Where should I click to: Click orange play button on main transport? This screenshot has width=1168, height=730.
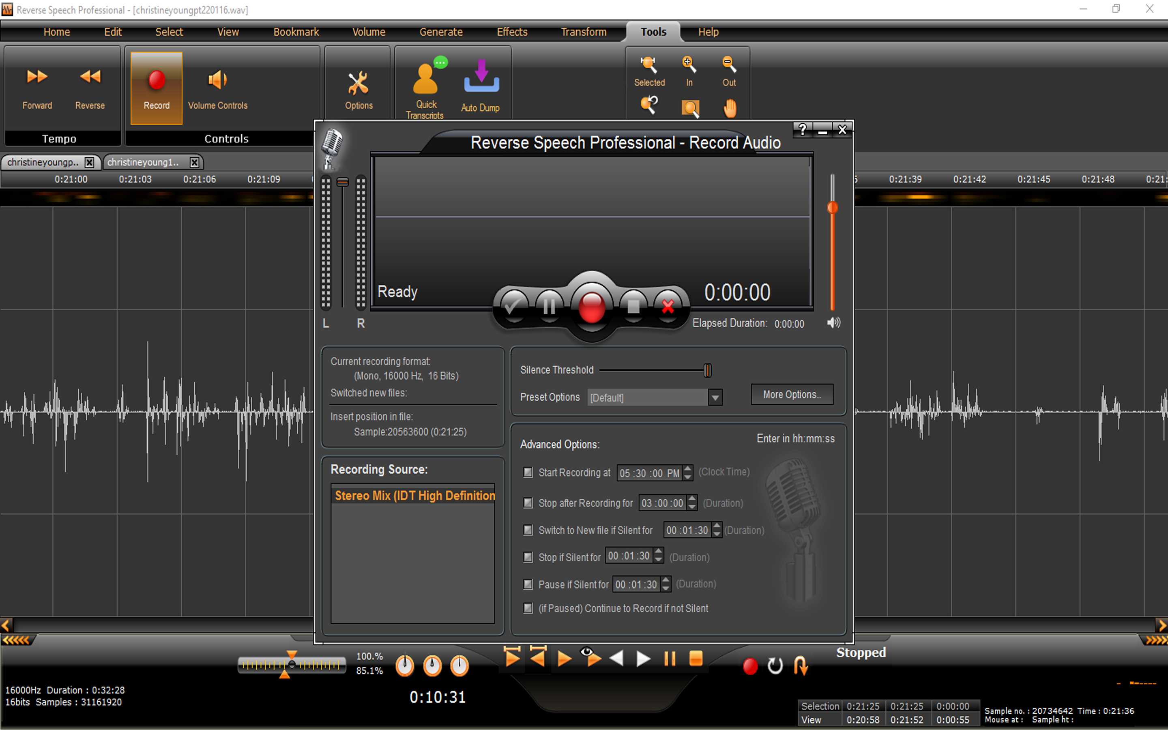pyautogui.click(x=564, y=659)
